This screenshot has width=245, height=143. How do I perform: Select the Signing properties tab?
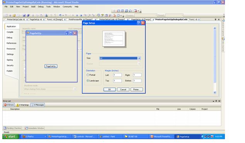[10, 60]
